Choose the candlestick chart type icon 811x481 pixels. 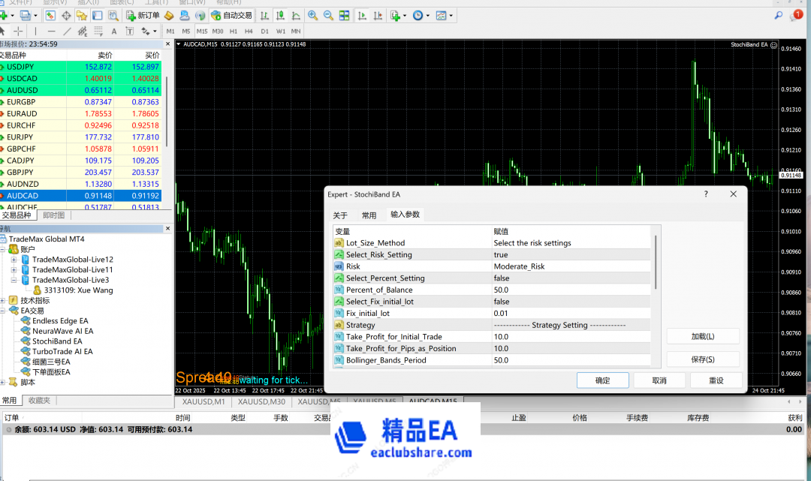click(280, 15)
